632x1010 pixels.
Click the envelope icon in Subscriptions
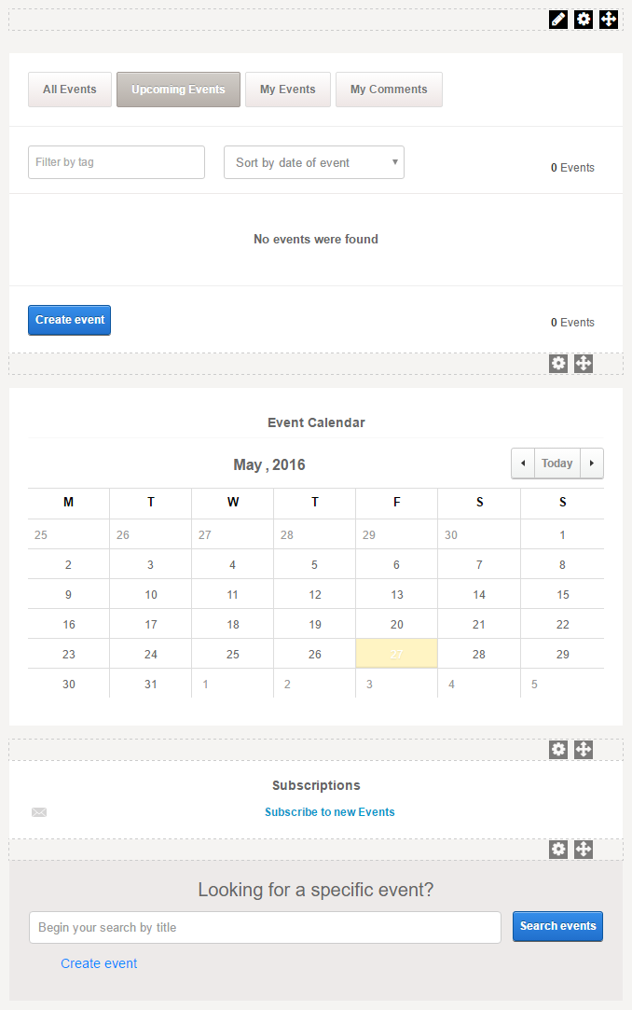pos(39,812)
